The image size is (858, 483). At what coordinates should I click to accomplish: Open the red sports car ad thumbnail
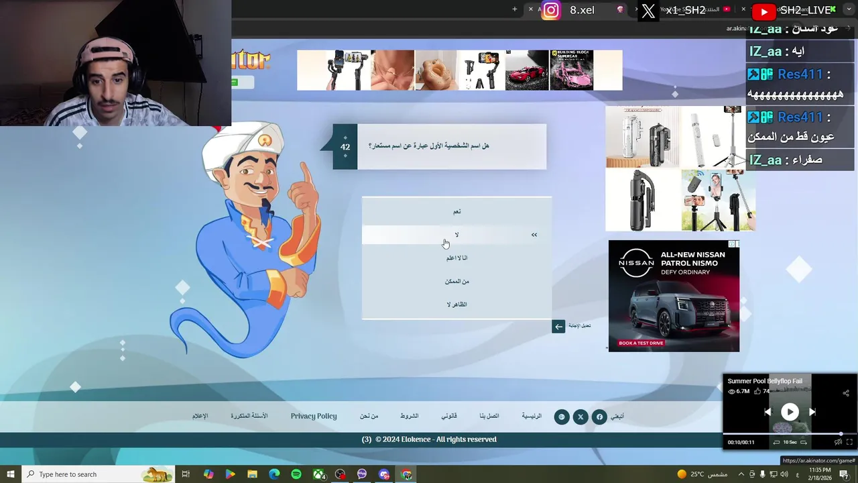(526, 70)
